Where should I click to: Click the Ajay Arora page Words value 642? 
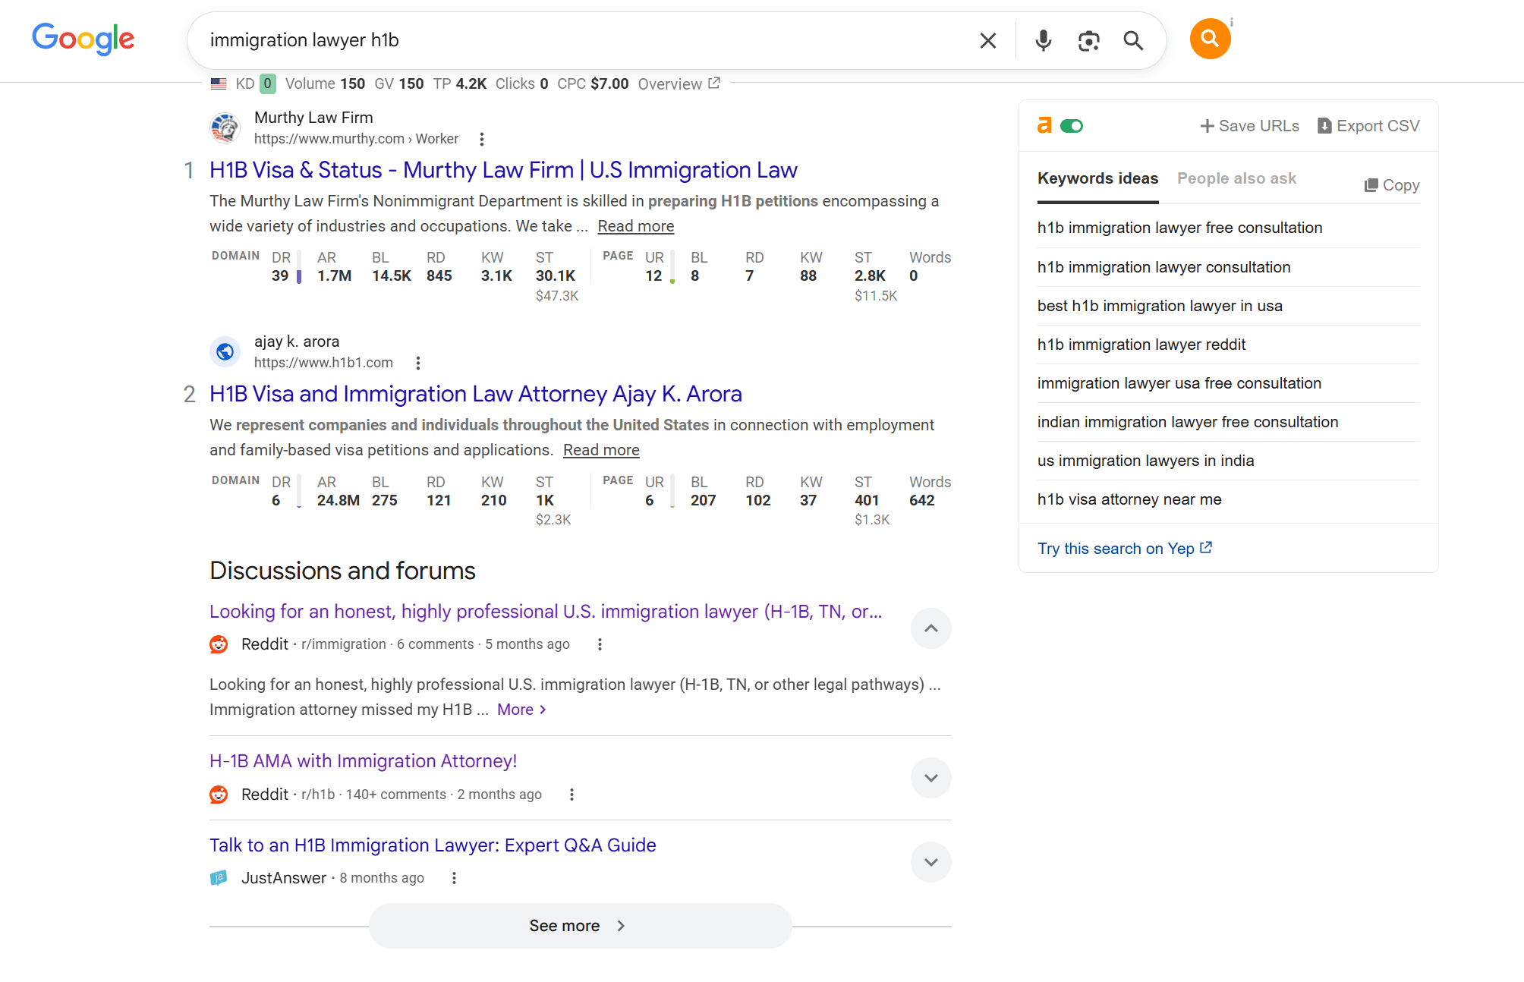coord(922,500)
